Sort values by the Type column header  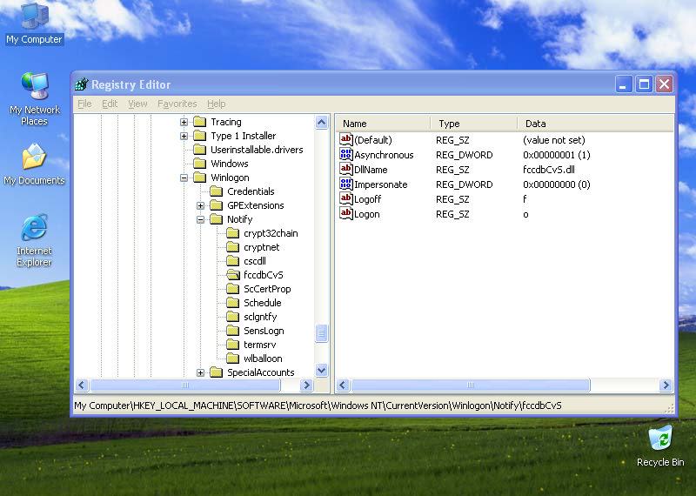pyautogui.click(x=473, y=124)
